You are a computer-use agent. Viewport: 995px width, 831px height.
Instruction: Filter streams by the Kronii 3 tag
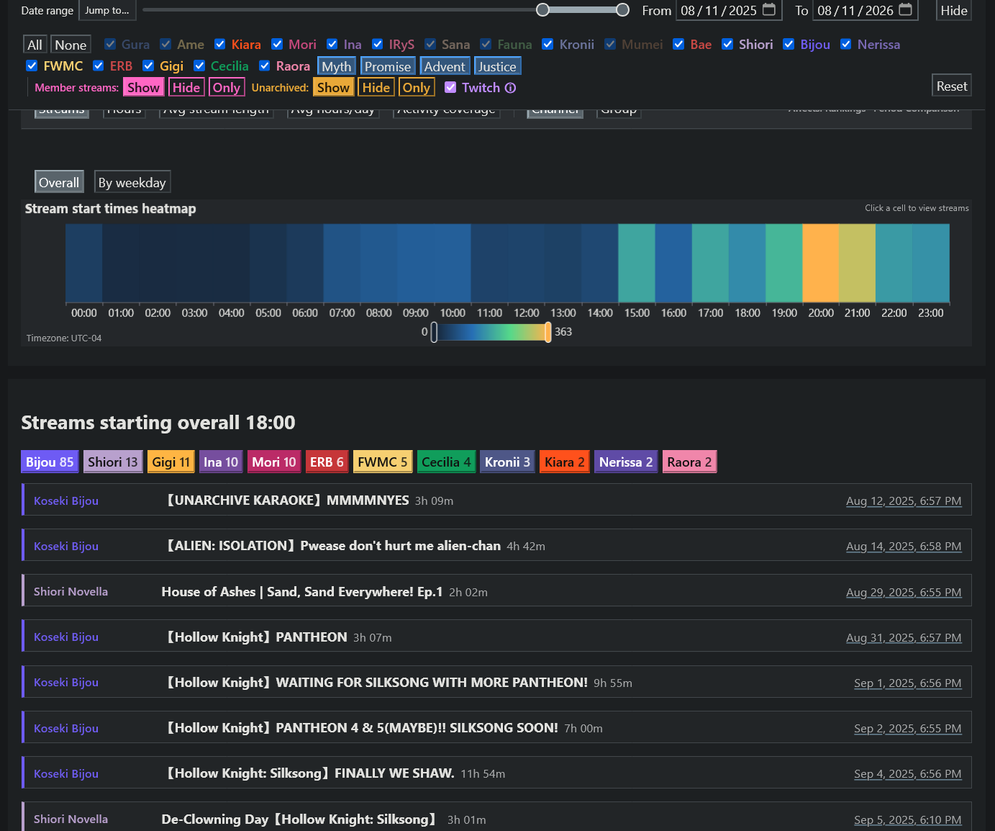[508, 462]
